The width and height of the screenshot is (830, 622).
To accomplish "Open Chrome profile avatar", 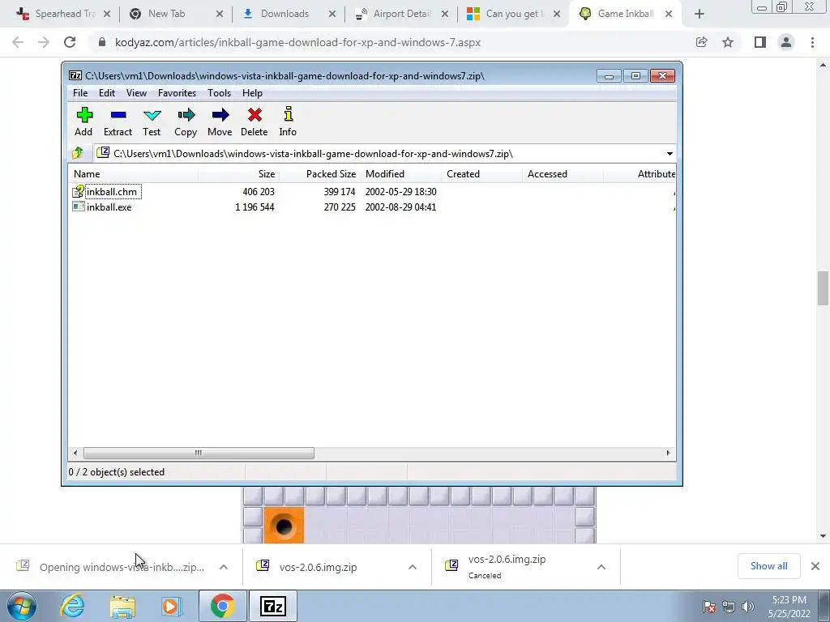I will click(x=786, y=42).
